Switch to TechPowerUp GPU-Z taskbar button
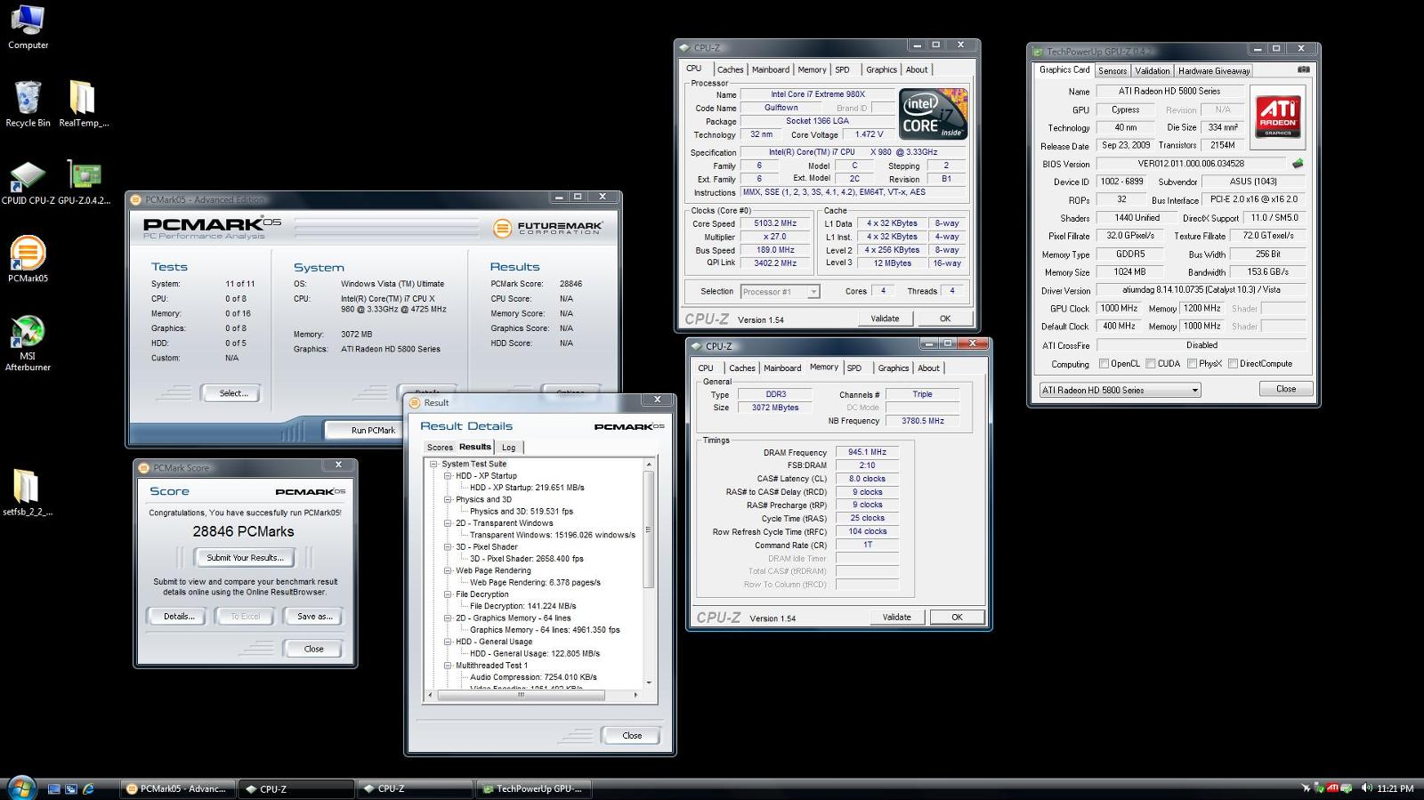Viewport: 1424px width, 800px height. click(x=533, y=788)
